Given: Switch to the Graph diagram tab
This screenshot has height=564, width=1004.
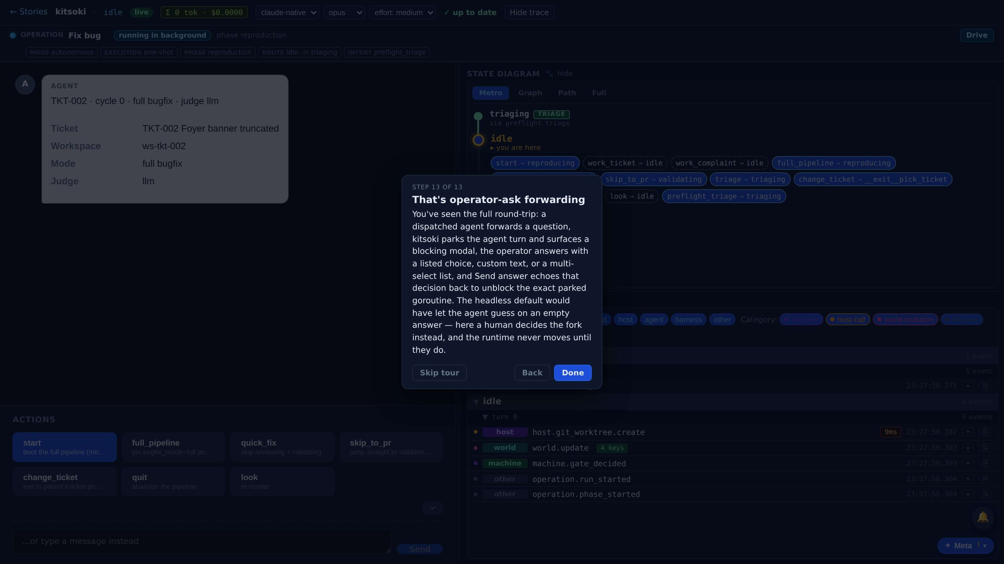Looking at the screenshot, I should point(530,93).
